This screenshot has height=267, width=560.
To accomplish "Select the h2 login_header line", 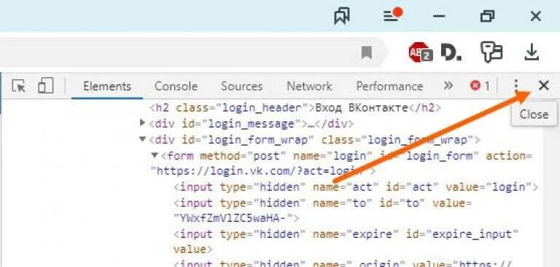I will (x=295, y=108).
